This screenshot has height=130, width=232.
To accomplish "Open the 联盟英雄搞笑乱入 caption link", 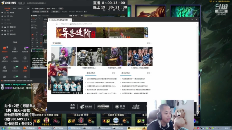I will [x=89, y=68].
